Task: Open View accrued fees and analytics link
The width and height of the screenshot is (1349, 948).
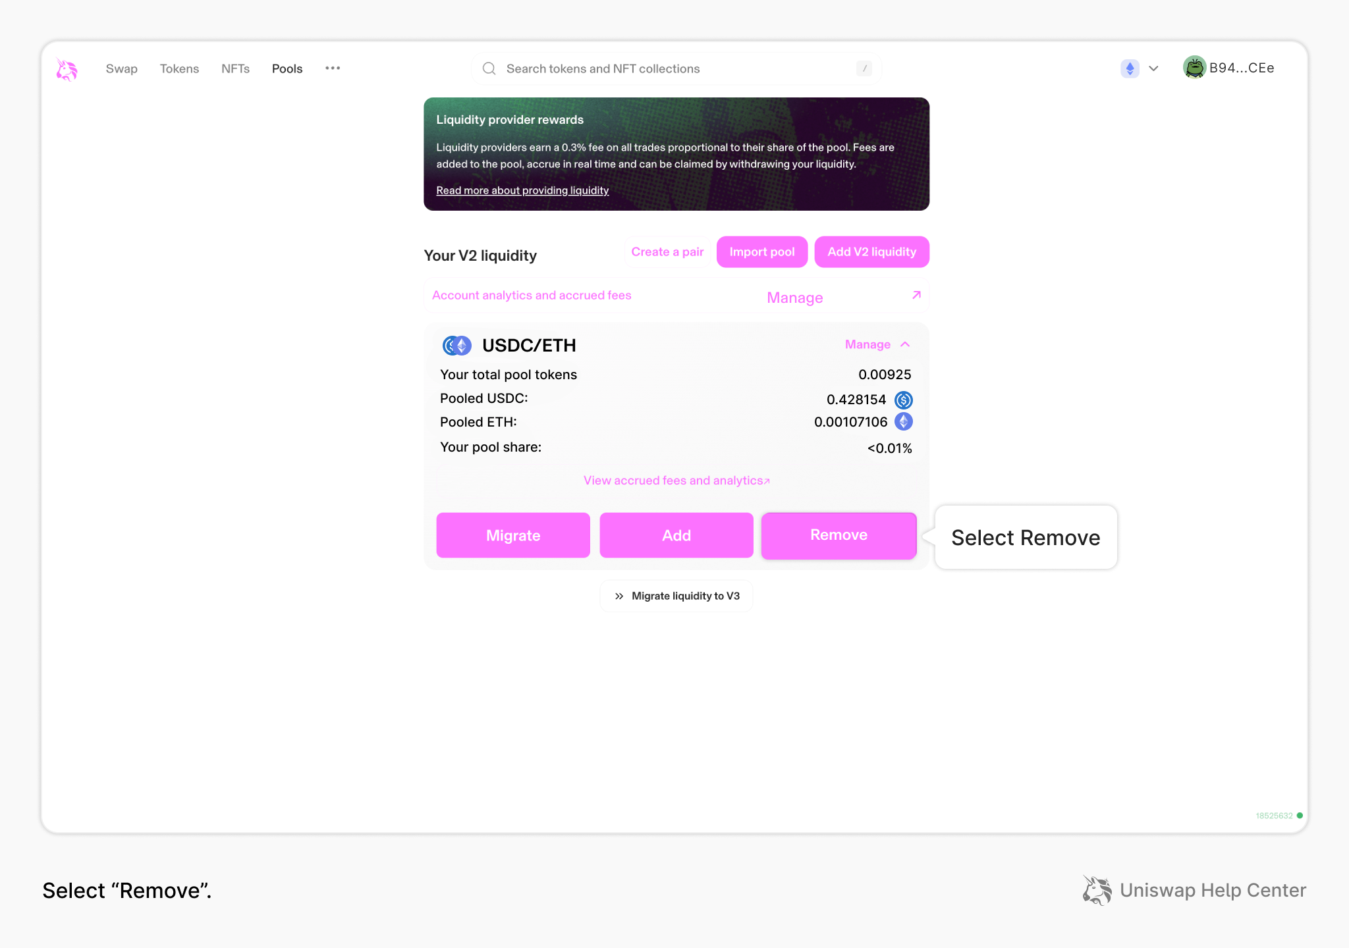Action: coord(676,481)
